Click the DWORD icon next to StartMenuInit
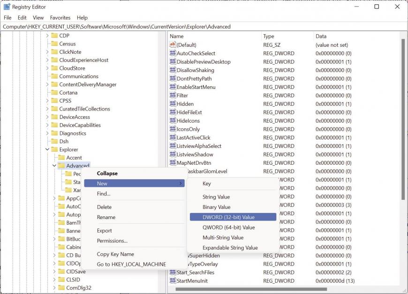The height and width of the screenshot is (294, 408). click(173, 281)
